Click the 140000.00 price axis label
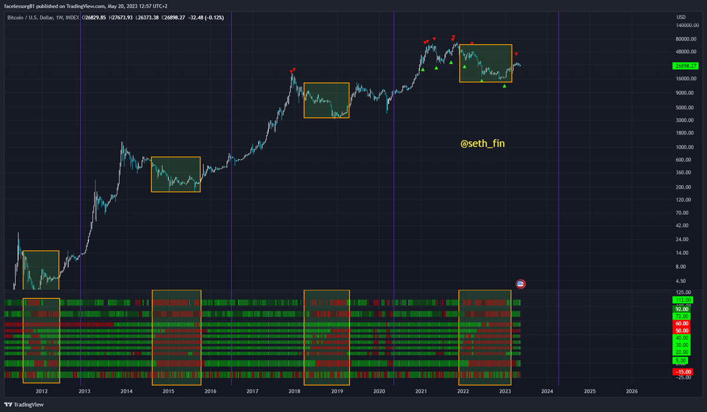Image resolution: width=707 pixels, height=412 pixels. pyautogui.click(x=687, y=25)
